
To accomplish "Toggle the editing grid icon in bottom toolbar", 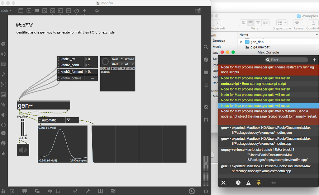I will coord(58,191).
